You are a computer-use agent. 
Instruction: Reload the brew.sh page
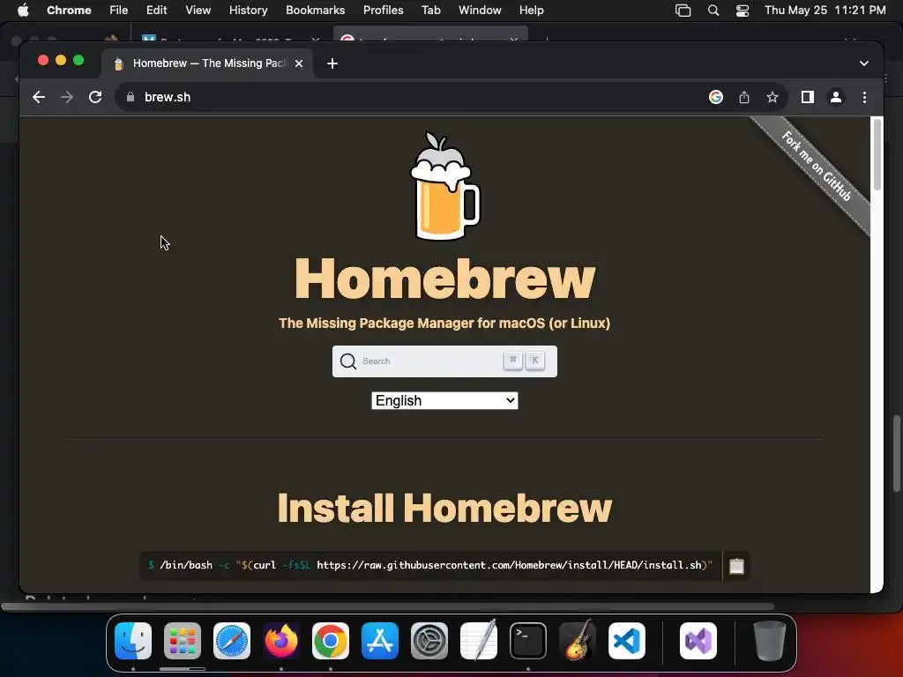pyautogui.click(x=95, y=97)
